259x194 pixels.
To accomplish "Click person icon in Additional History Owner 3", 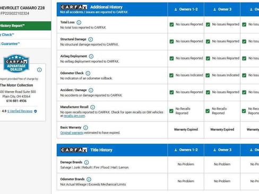I will tap(214, 10).
